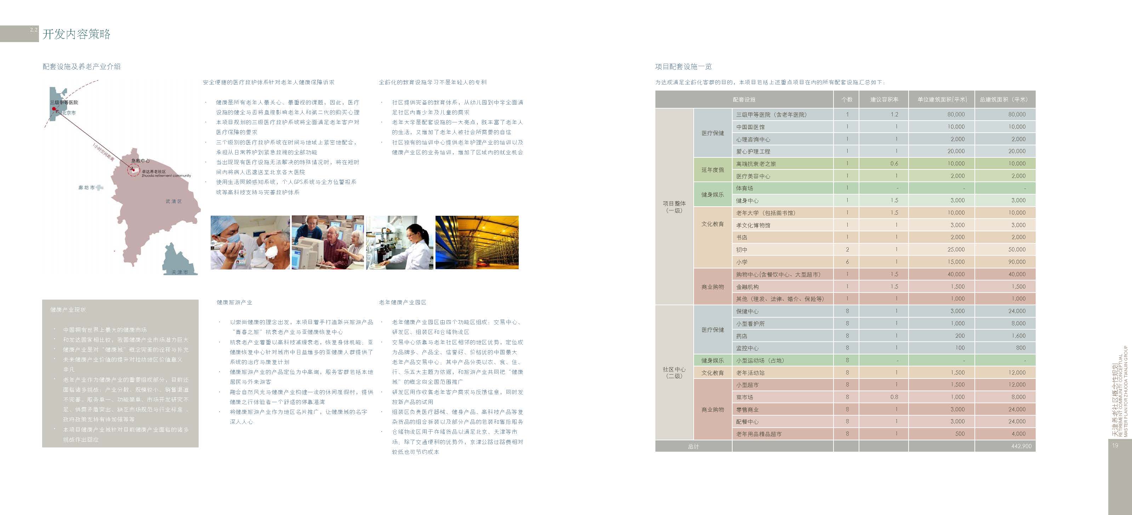Click row 健身中心
This screenshot has height=515, width=1132.
coord(884,201)
